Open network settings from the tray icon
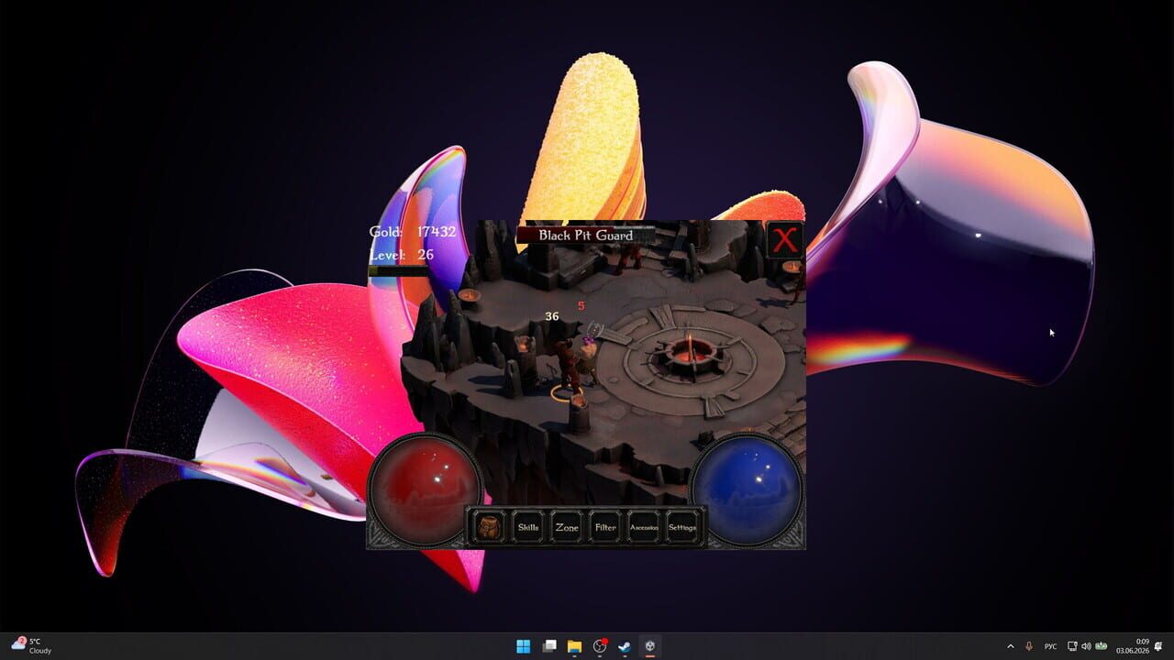This screenshot has width=1174, height=660. (x=1072, y=646)
